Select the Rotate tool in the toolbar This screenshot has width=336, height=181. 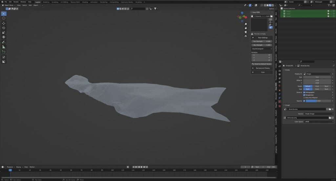[4, 28]
